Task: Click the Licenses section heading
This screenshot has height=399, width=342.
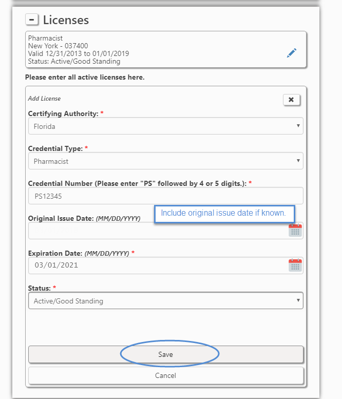Action: click(66, 20)
